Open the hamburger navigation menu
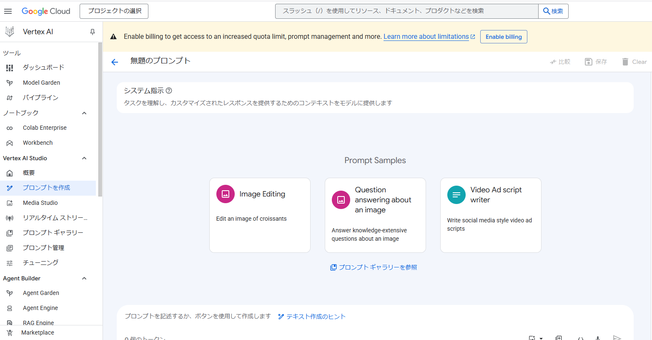Screen dimensions: 652x340 (x=8, y=11)
